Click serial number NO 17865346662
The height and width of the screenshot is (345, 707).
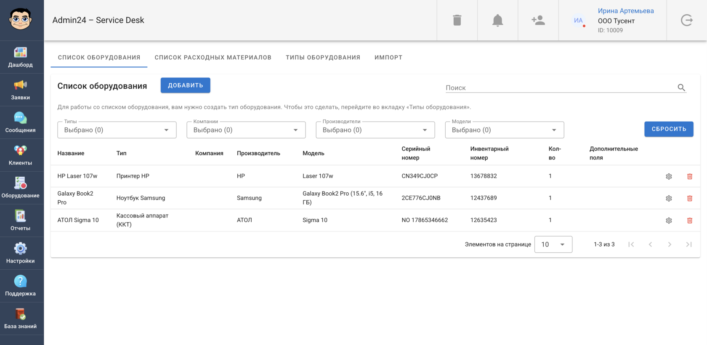[425, 220]
